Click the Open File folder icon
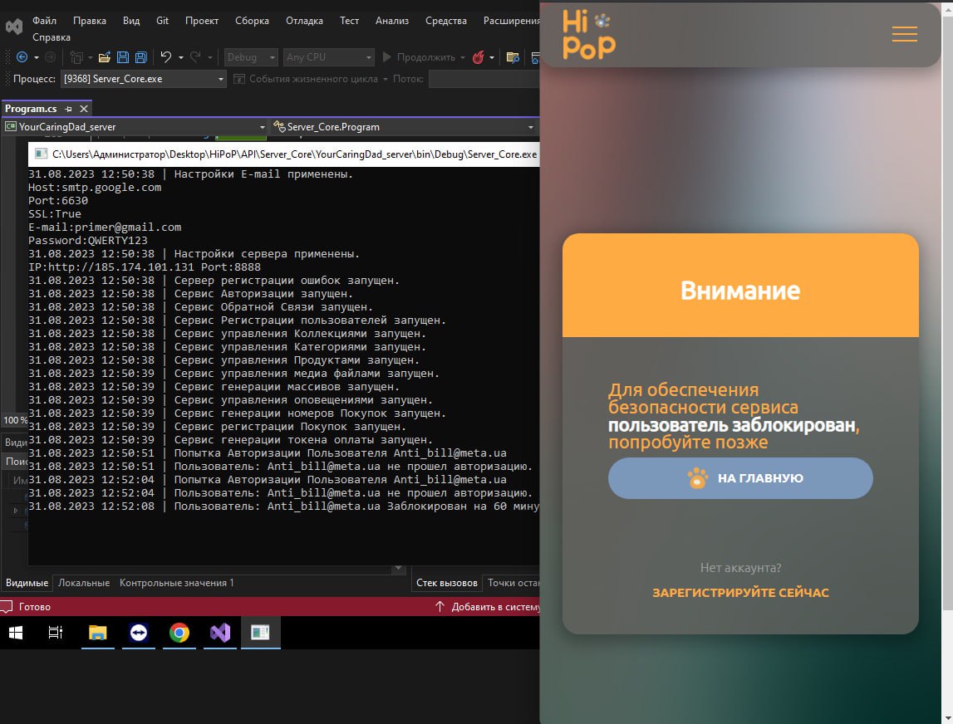This screenshot has width=953, height=724. pyautogui.click(x=105, y=57)
